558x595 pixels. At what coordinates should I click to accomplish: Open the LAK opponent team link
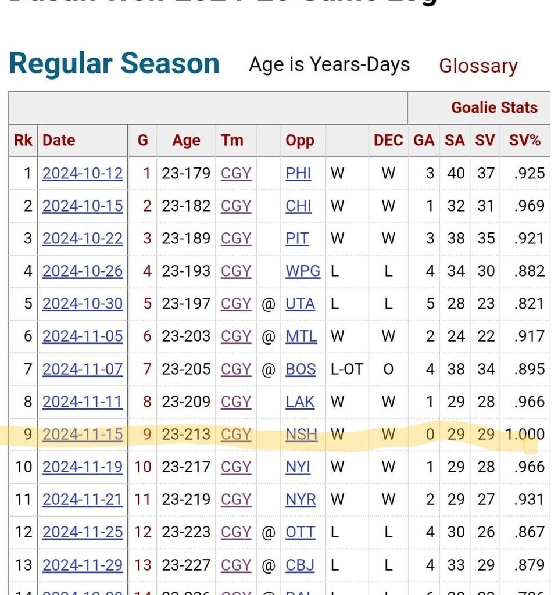click(300, 402)
